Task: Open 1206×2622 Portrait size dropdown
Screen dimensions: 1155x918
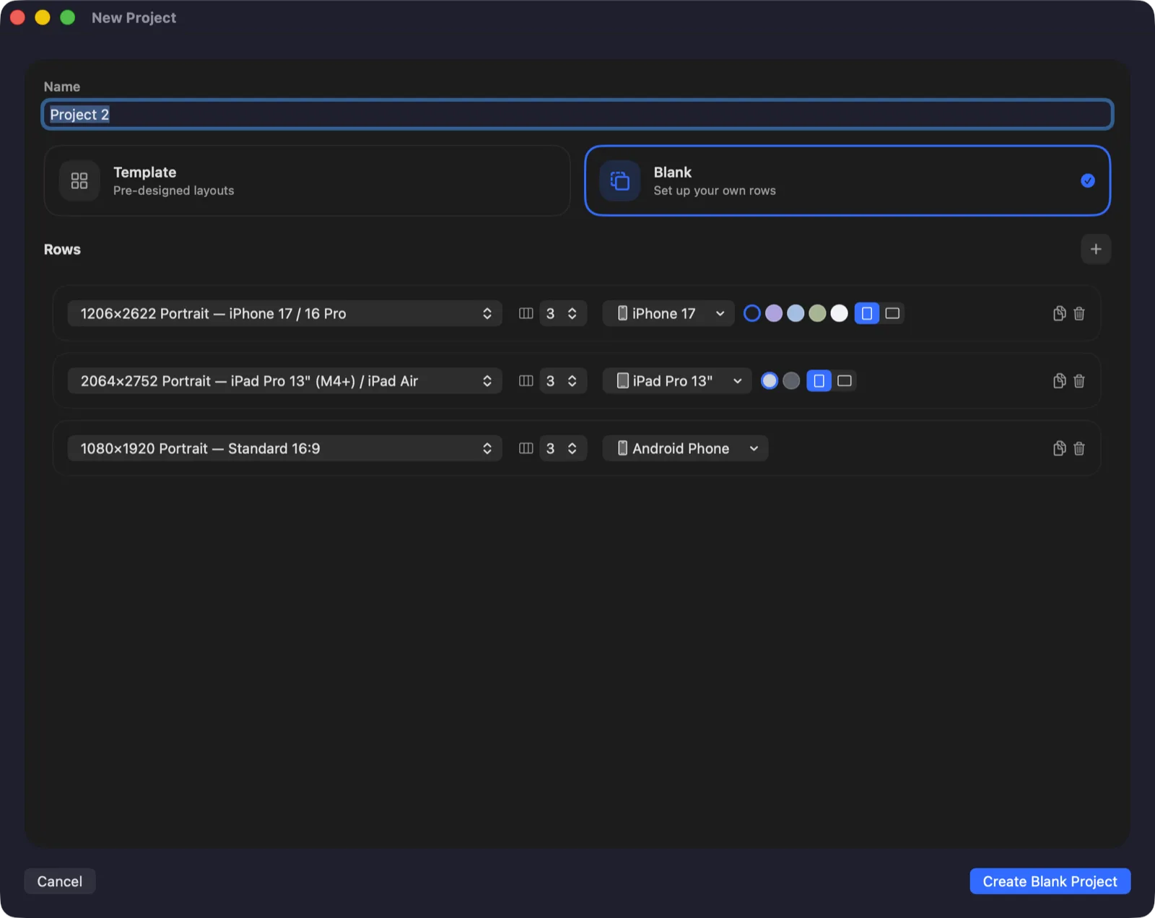Action: [285, 313]
